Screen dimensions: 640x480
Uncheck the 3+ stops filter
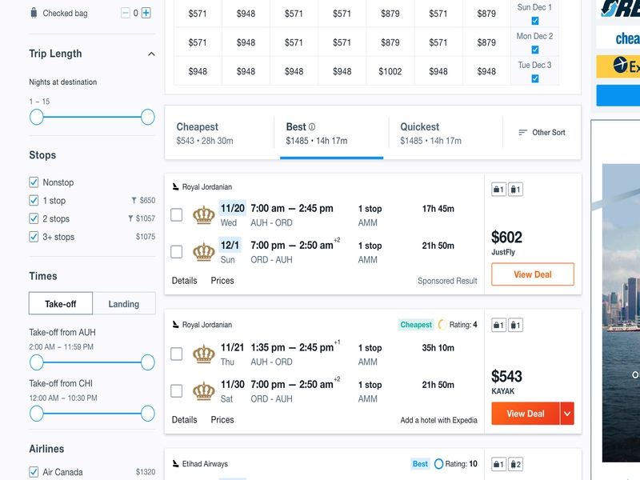point(34,237)
